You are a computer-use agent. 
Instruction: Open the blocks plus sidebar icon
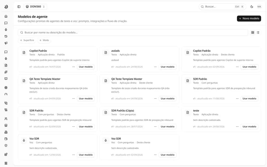[x=6, y=154]
